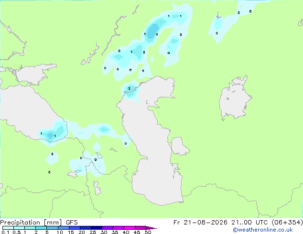
Task: Click the over-50 mm arrow tip of the legend
Action: coord(151,228)
